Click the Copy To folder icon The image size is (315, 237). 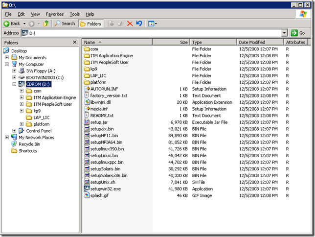(120, 24)
